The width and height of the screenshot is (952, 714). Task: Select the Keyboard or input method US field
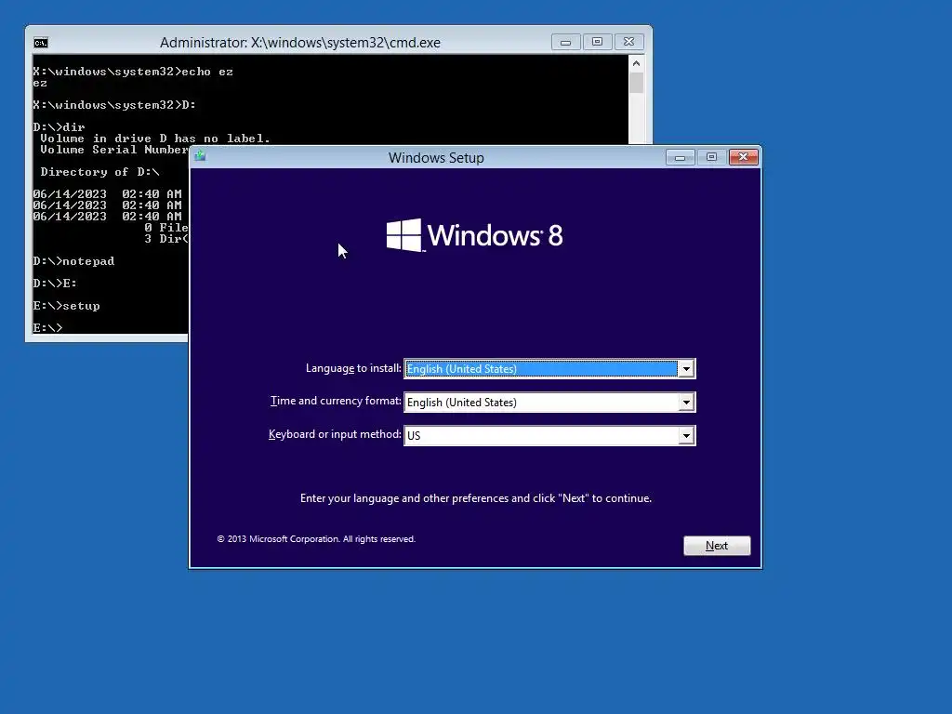549,435
